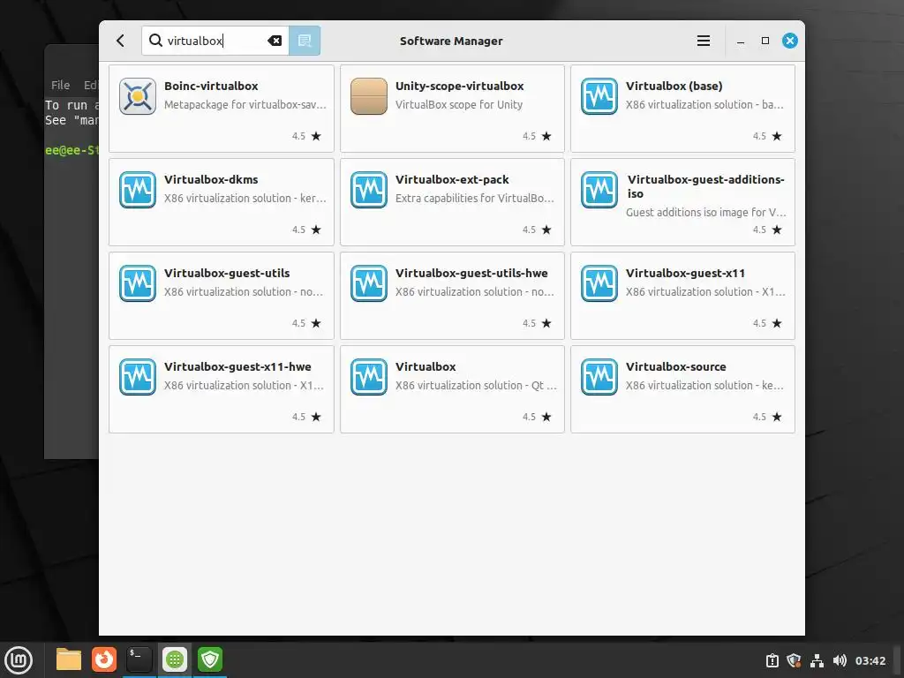Open the Unity-scope-virtualbox package icon

(x=369, y=96)
